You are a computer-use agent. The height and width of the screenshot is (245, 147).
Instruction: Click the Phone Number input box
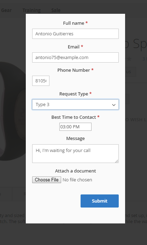41,81
